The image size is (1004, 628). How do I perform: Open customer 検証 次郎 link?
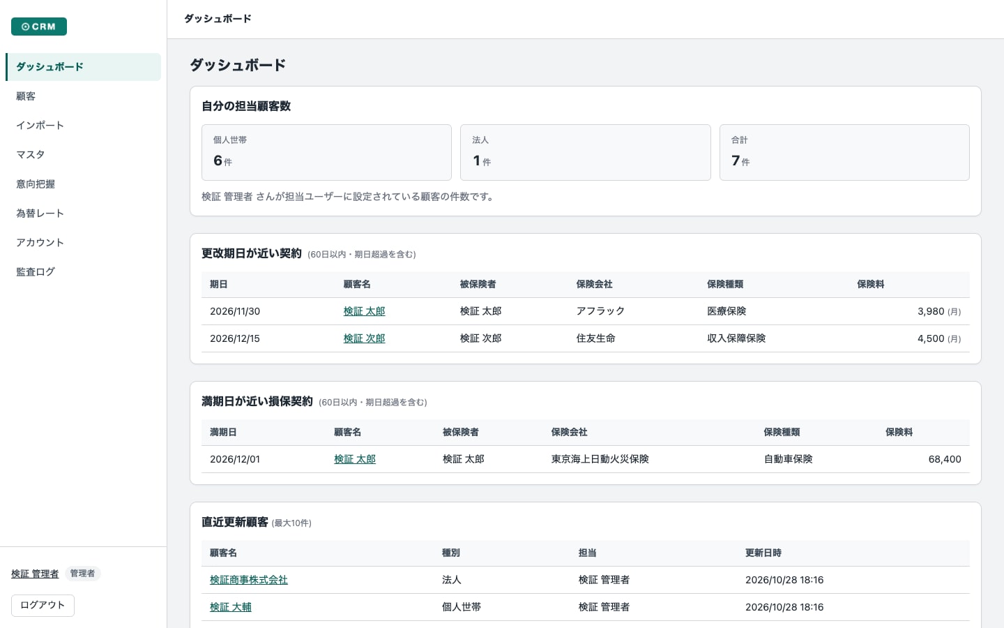coord(364,338)
